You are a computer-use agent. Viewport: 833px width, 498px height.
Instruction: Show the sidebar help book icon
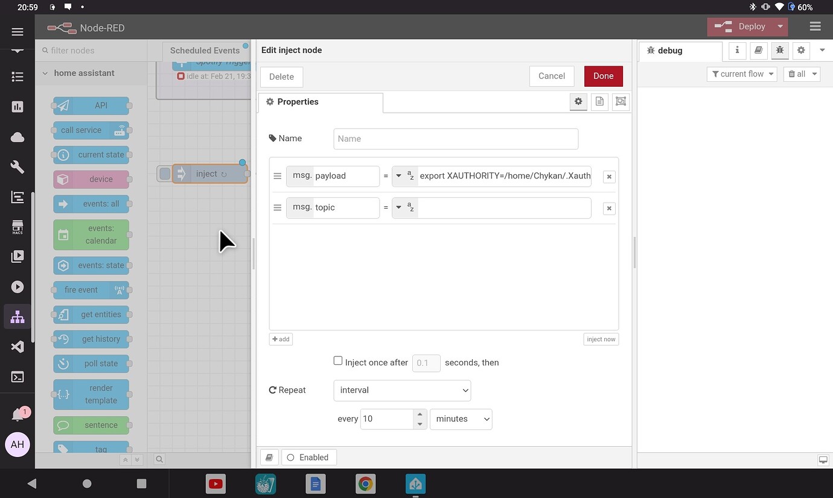pyautogui.click(x=759, y=51)
